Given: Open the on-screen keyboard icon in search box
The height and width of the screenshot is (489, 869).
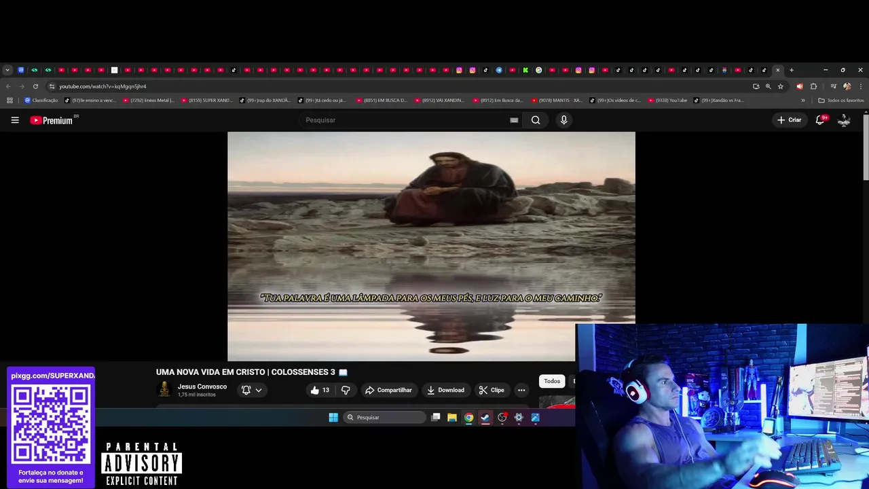Looking at the screenshot, I should coord(514,120).
